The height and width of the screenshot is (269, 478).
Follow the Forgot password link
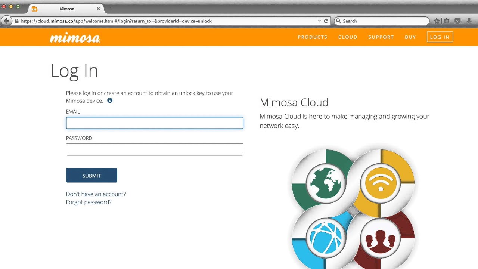[x=89, y=202]
